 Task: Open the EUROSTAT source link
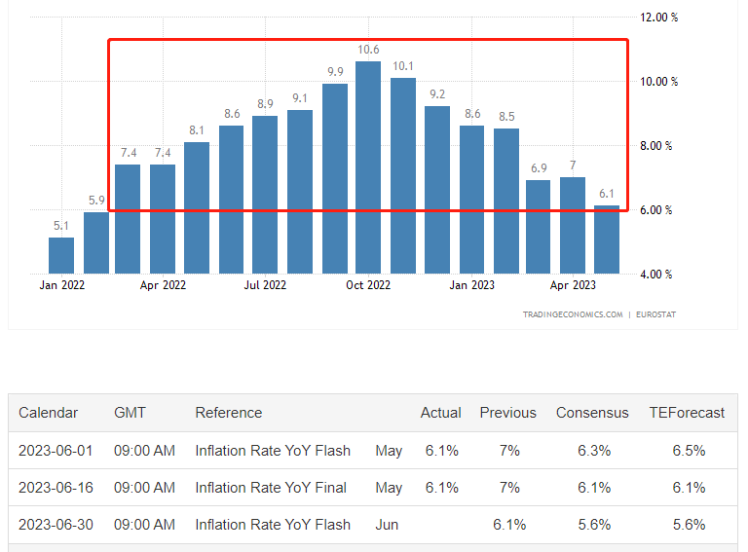point(655,314)
